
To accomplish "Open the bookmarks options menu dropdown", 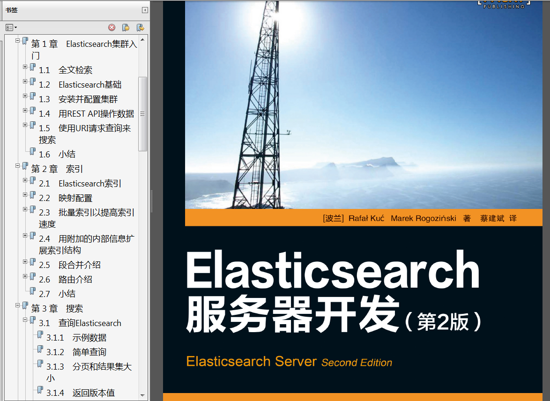I will (x=11, y=27).
